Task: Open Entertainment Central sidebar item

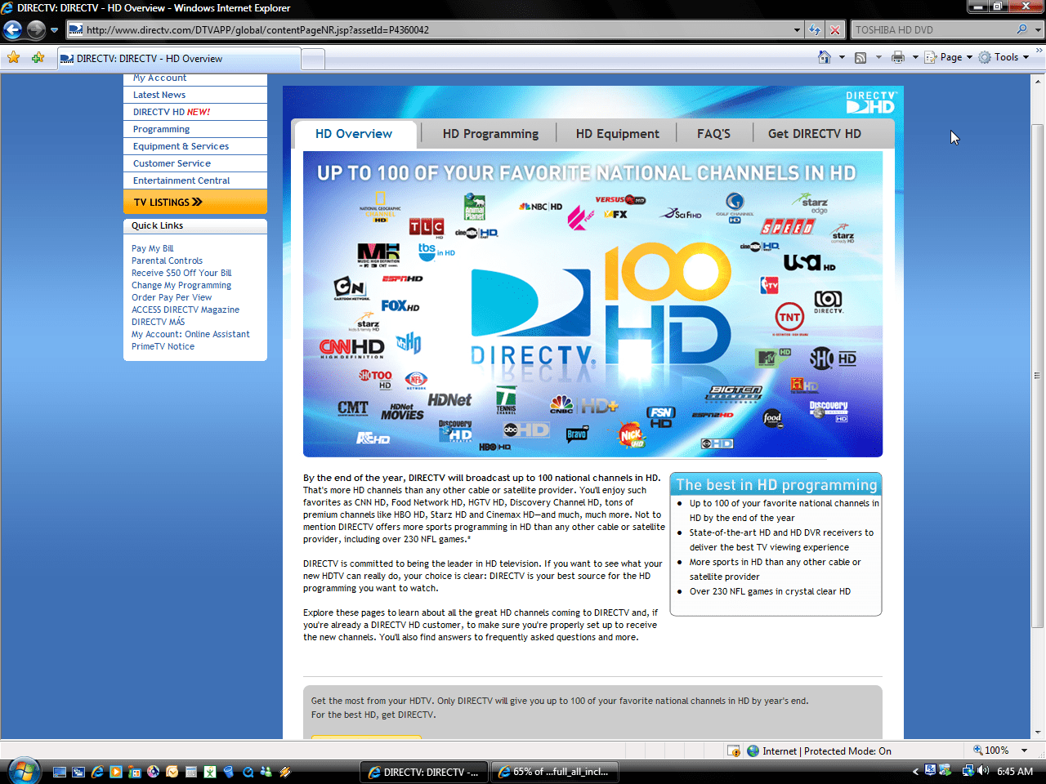Action: click(x=195, y=180)
